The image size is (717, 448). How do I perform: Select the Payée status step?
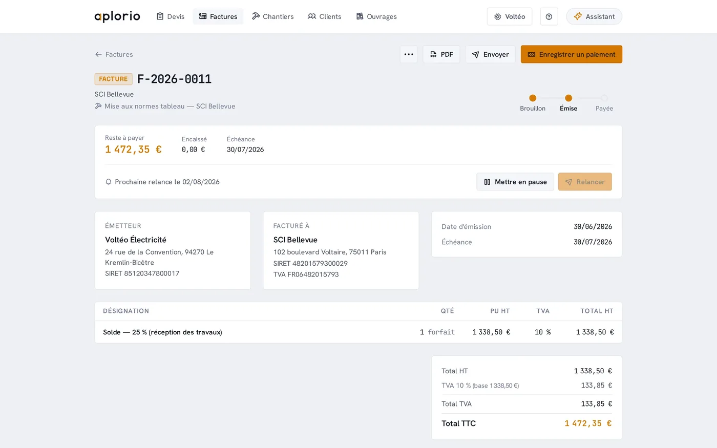pyautogui.click(x=604, y=102)
